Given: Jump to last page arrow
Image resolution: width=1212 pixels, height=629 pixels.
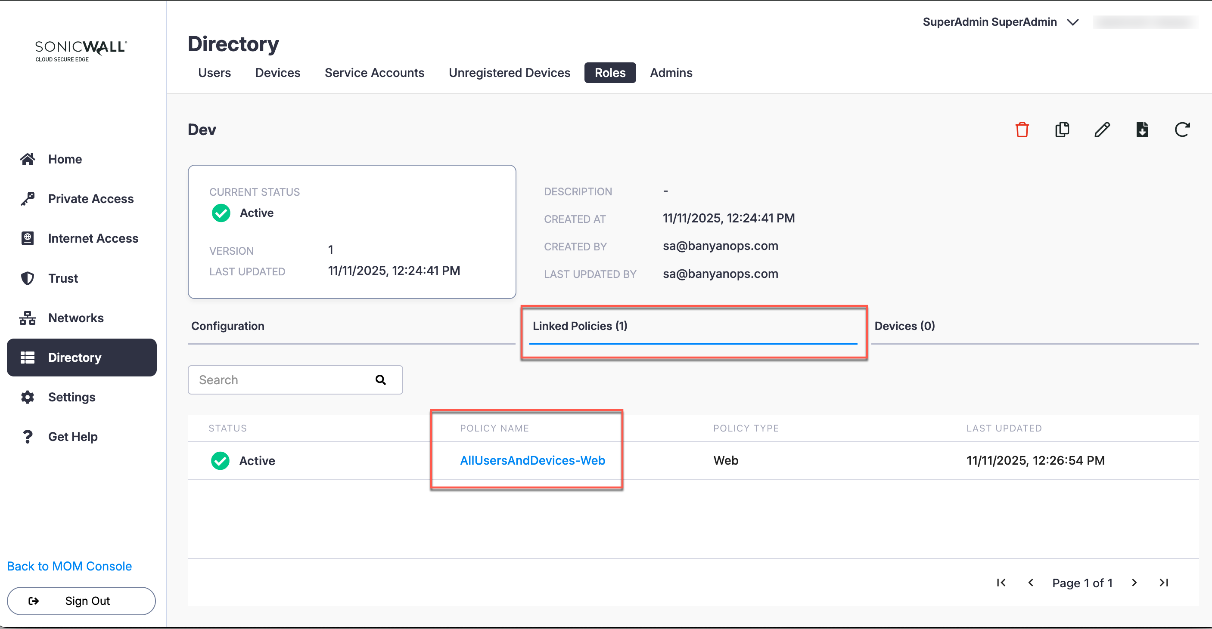Looking at the screenshot, I should pyautogui.click(x=1163, y=583).
